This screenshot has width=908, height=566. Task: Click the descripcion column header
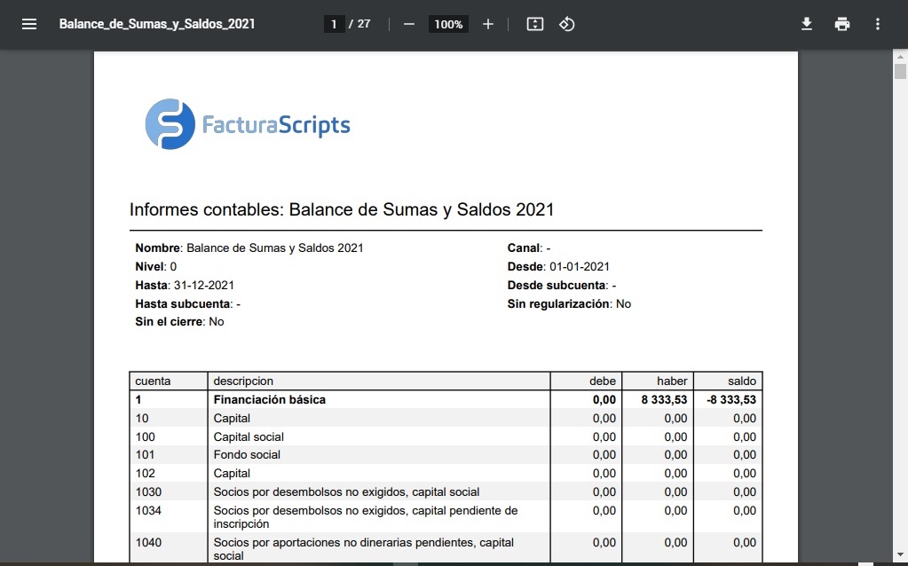(x=243, y=381)
